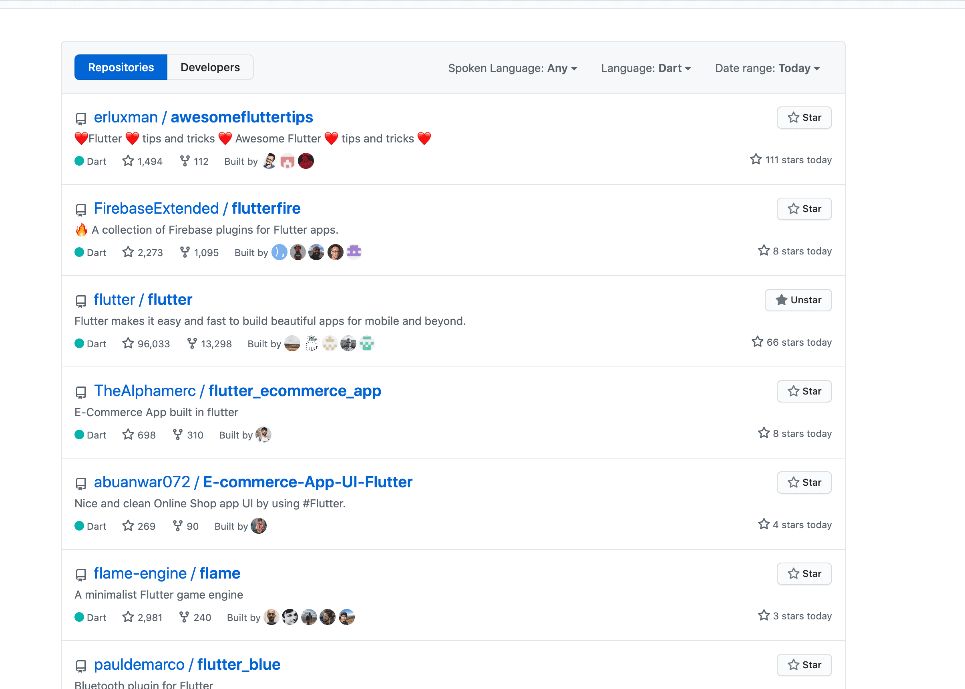Click repo icon beside flame-engine / flame
Viewport: 965px width, 689px height.
[x=80, y=575]
